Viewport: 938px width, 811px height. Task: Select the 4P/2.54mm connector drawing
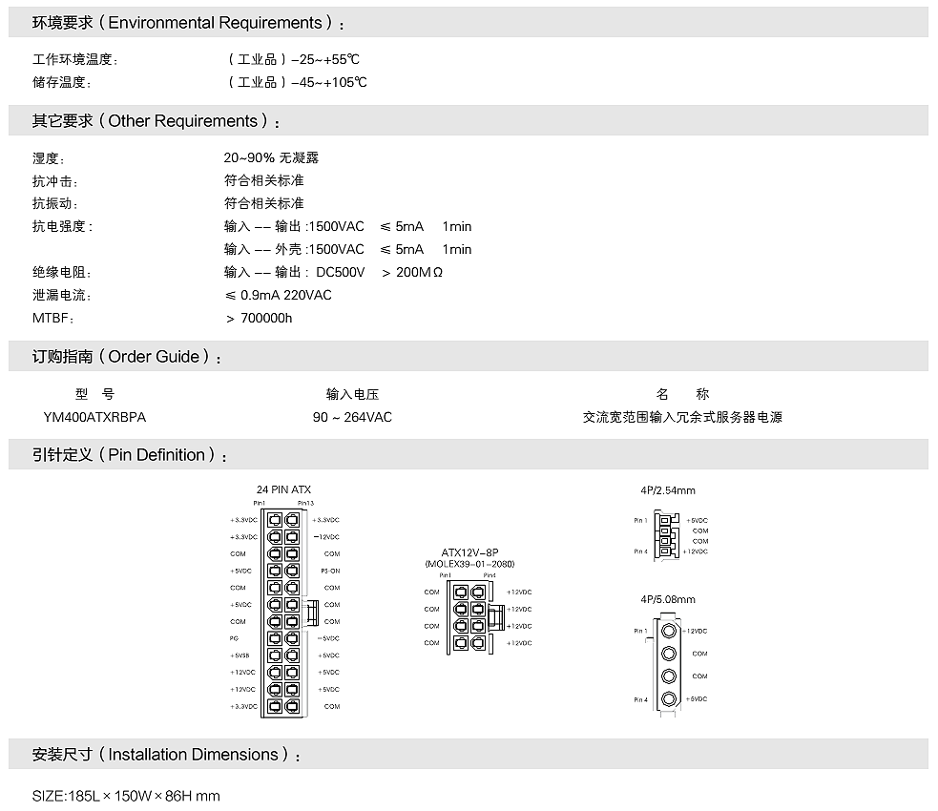[x=667, y=536]
